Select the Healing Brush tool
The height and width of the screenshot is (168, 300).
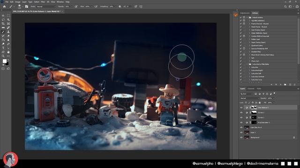[x=8, y=28]
